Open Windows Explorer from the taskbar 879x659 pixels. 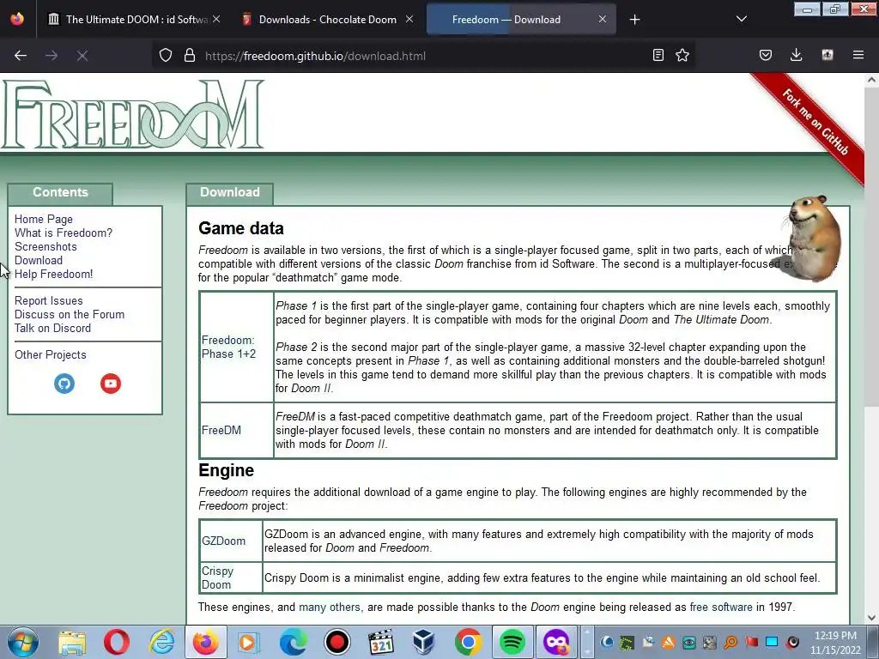[72, 643]
